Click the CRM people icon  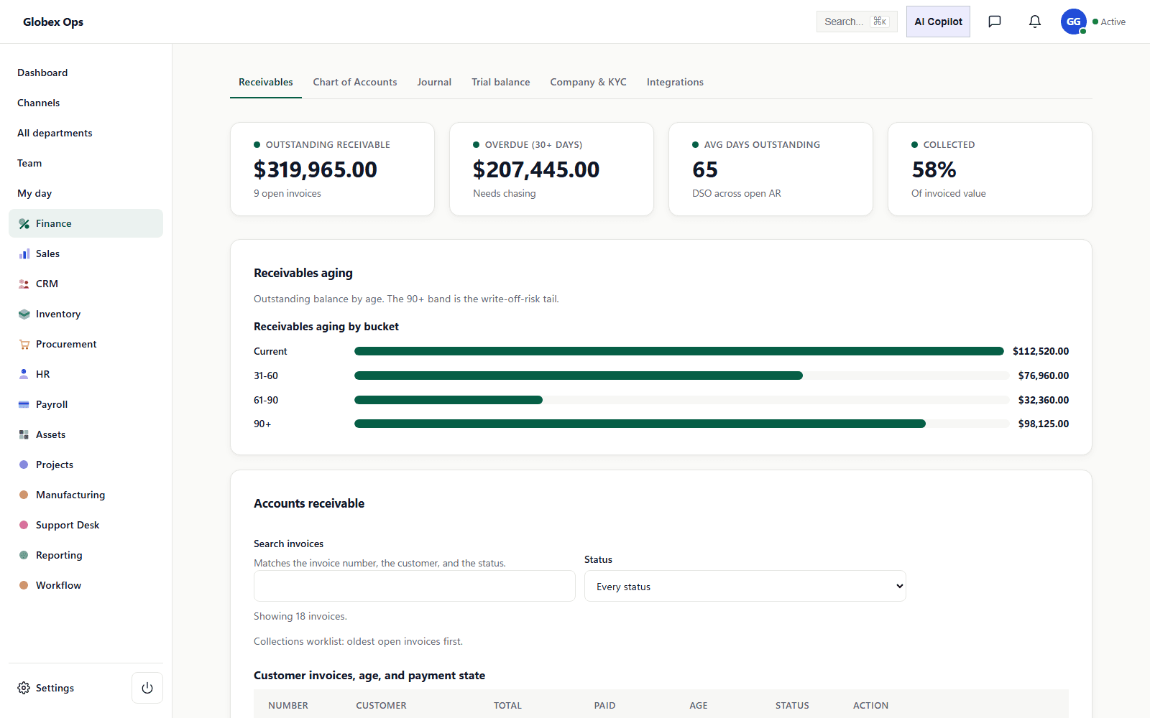coord(24,284)
